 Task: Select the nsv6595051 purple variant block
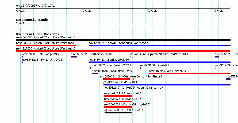[217, 57]
